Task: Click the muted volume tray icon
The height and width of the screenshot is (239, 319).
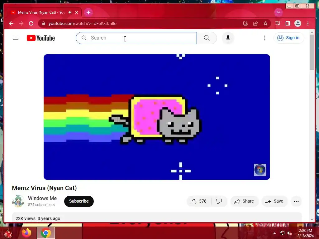Action: coord(290,233)
